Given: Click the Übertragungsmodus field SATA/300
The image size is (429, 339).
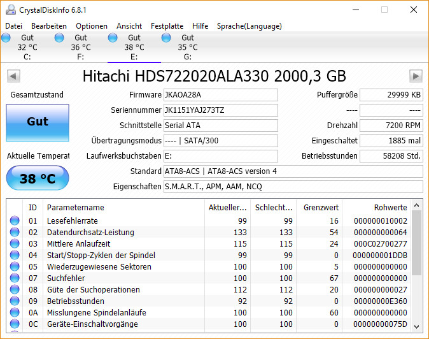Looking at the screenshot, I should coord(221,141).
